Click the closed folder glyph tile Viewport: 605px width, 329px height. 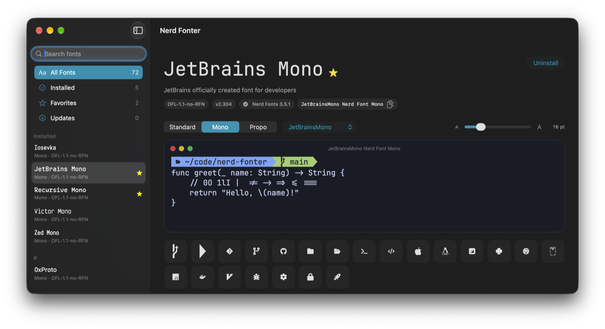click(310, 251)
